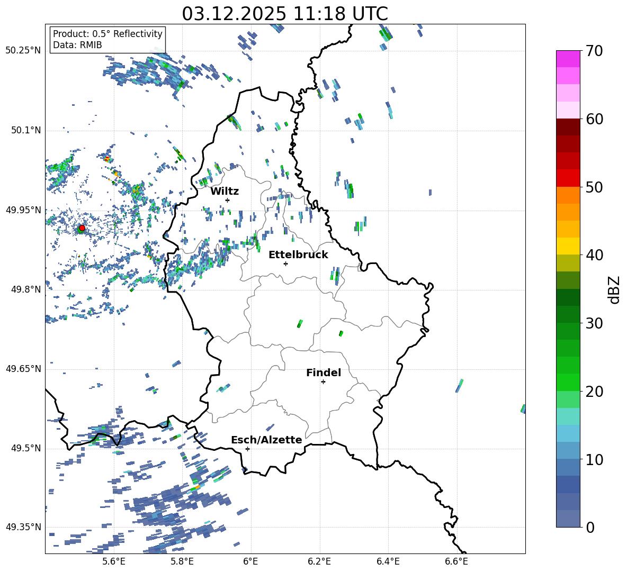Click the 6.2°E longitude label
627x572 pixels.
click(x=319, y=562)
